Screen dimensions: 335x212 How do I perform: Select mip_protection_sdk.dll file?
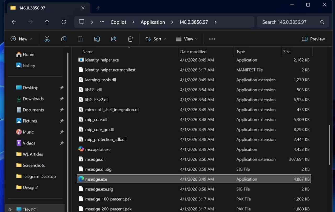click(194, 140)
